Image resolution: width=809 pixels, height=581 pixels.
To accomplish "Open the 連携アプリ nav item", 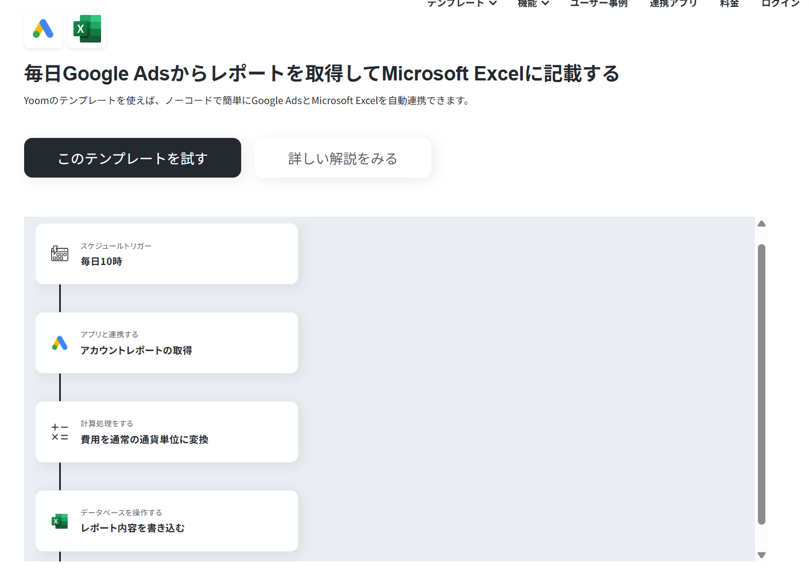I will tap(673, 3).
